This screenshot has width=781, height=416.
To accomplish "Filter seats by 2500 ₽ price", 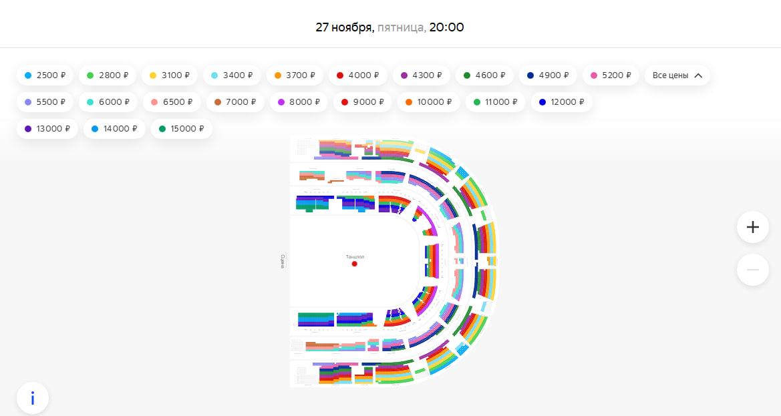I will point(45,75).
